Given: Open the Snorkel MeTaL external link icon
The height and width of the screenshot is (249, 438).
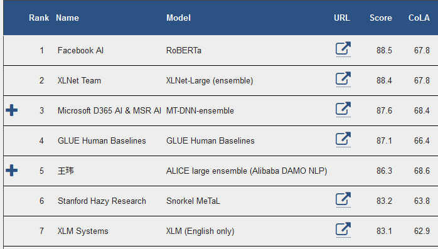Looking at the screenshot, I should [343, 199].
